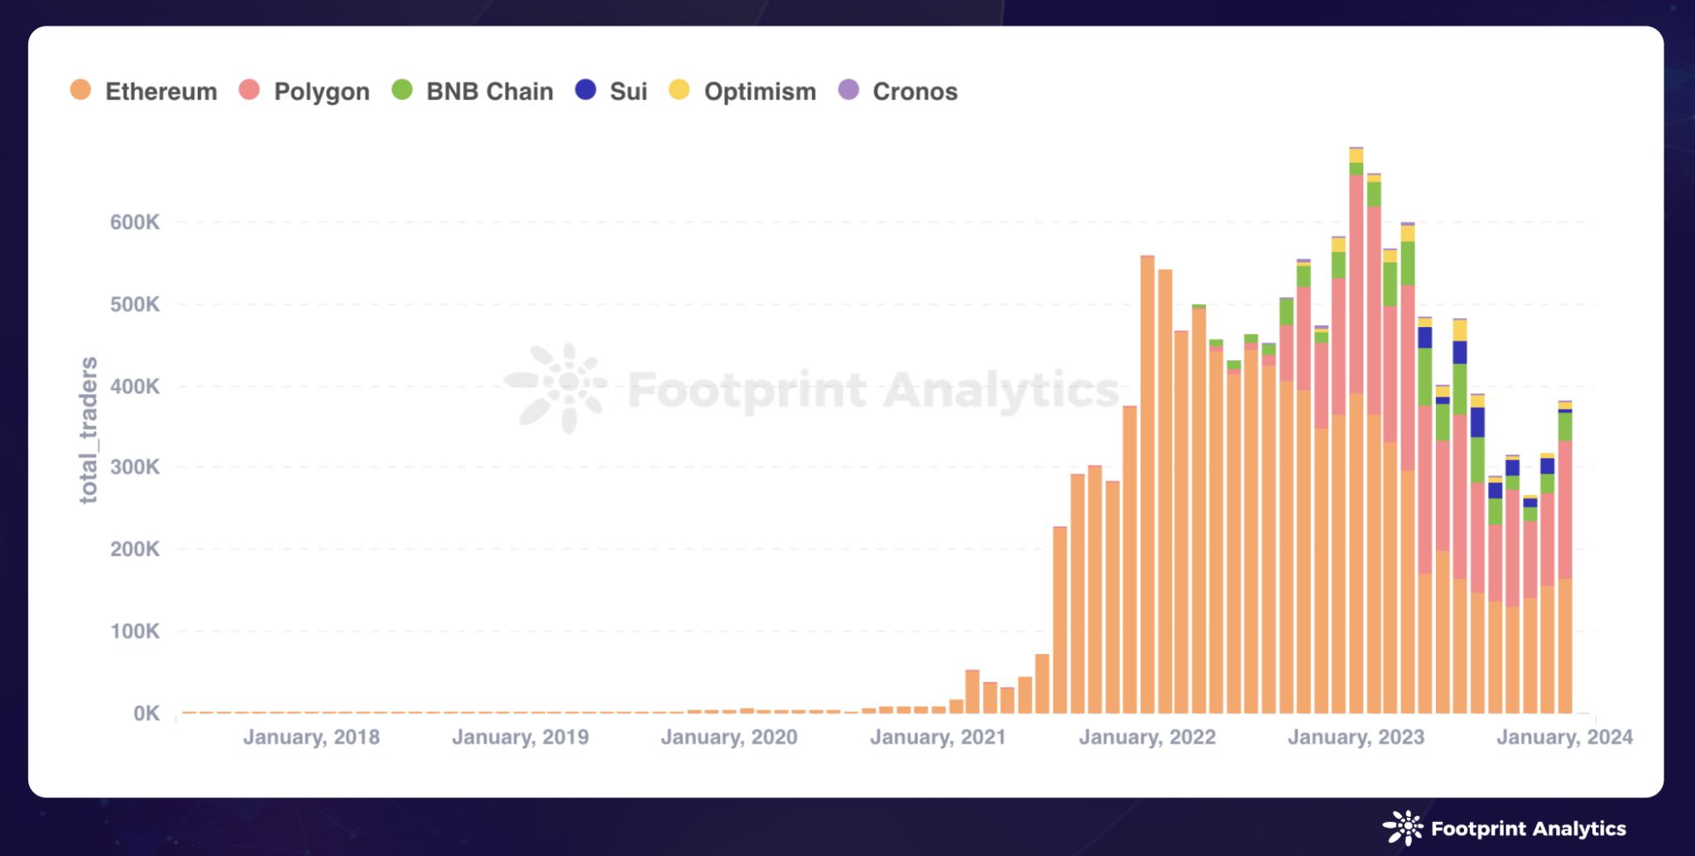This screenshot has height=856, width=1695.
Task: Open the Footprint Analytics text link at bottom right
Action: 1528,829
